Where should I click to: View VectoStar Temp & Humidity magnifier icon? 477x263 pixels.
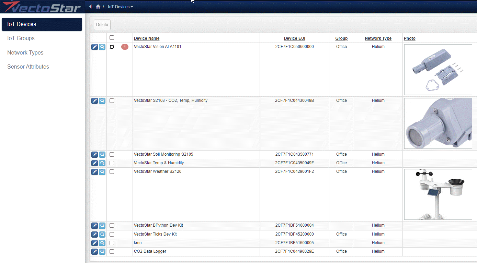click(x=102, y=163)
